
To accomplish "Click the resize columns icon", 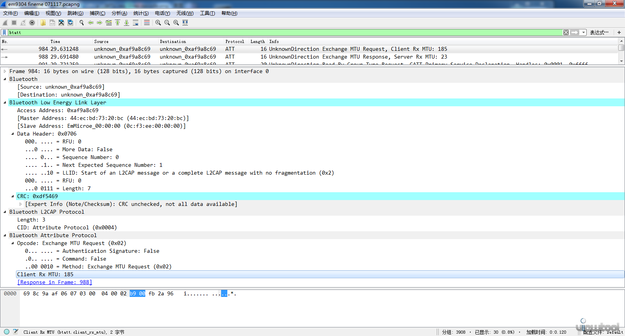I will click(185, 23).
